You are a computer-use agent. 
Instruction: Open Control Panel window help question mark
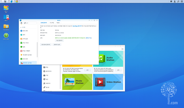pyautogui.click(x=89, y=20)
